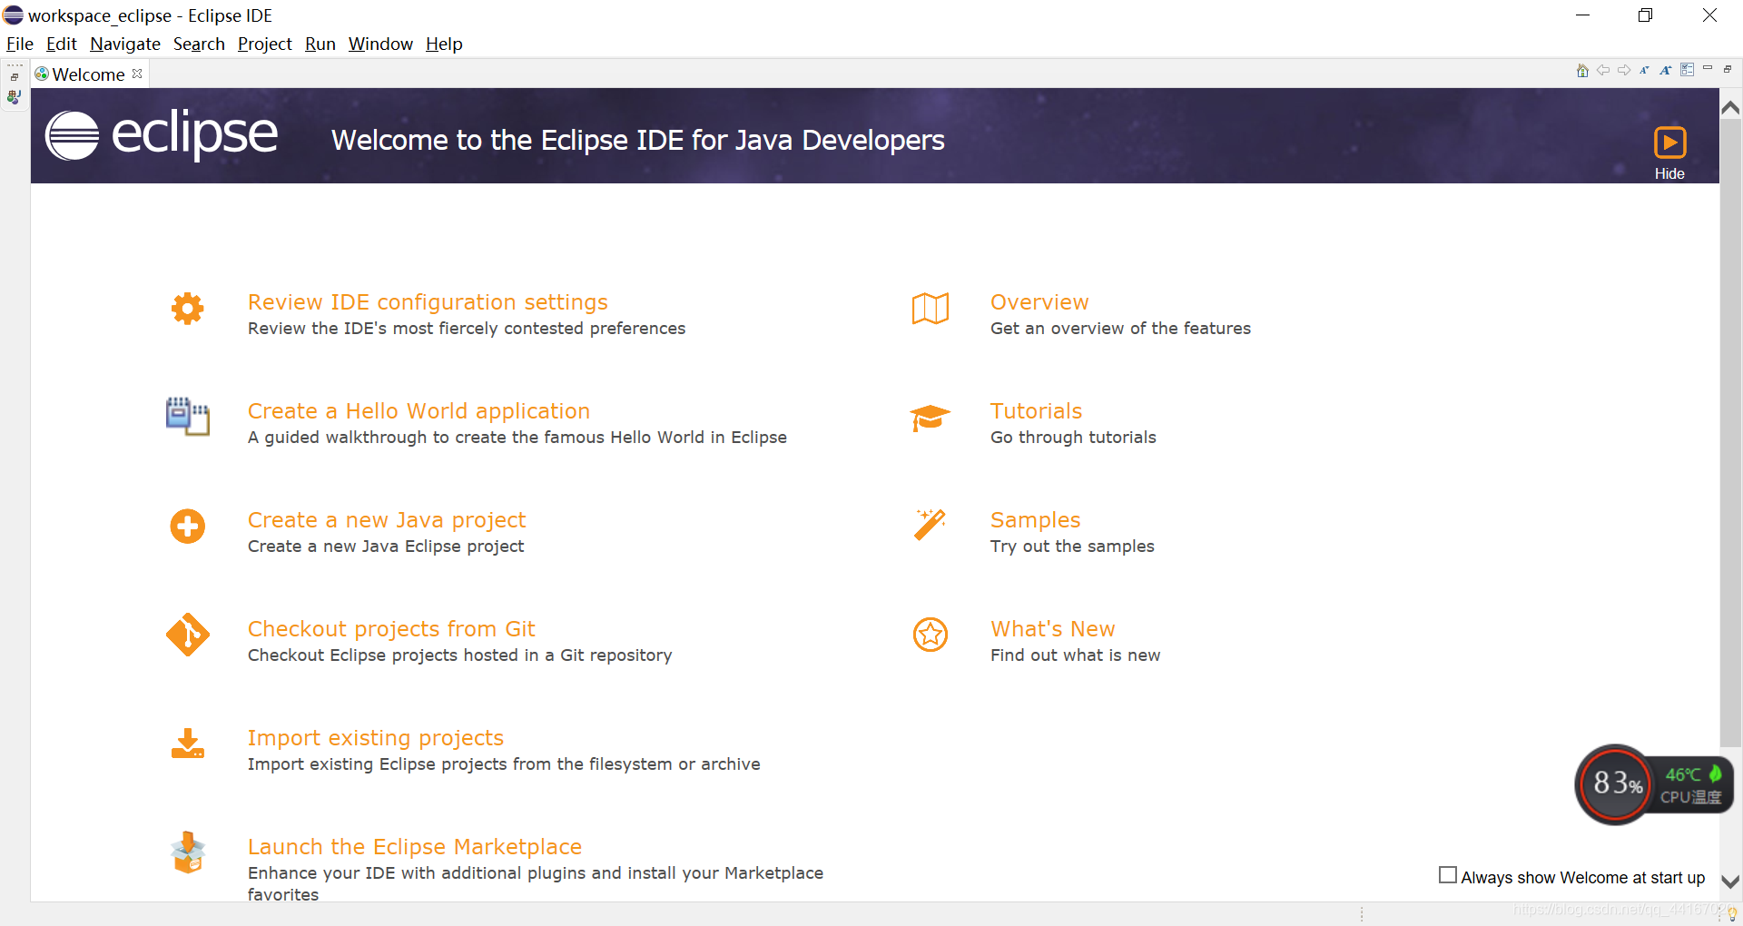Screen dimensions: 1743x926
Task: Click the restore icon in the left trim stack
Action: point(15,77)
